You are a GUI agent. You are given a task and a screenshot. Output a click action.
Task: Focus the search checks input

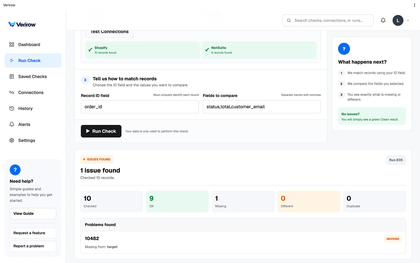click(328, 21)
